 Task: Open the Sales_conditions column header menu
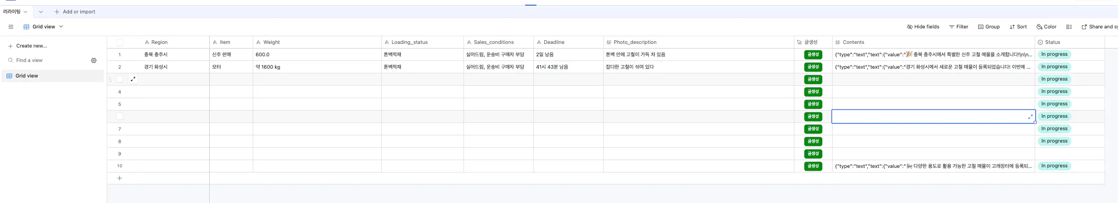click(x=499, y=42)
